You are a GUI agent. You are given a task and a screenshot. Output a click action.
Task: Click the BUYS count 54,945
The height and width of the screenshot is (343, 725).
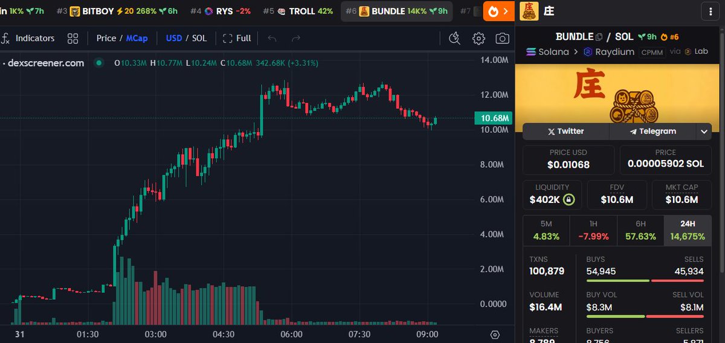click(x=601, y=271)
